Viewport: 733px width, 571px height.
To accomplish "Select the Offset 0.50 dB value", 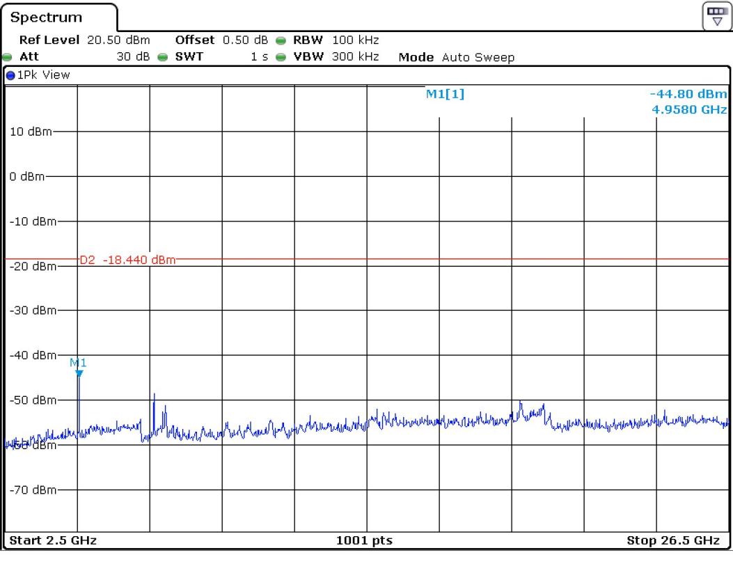I will pos(246,40).
